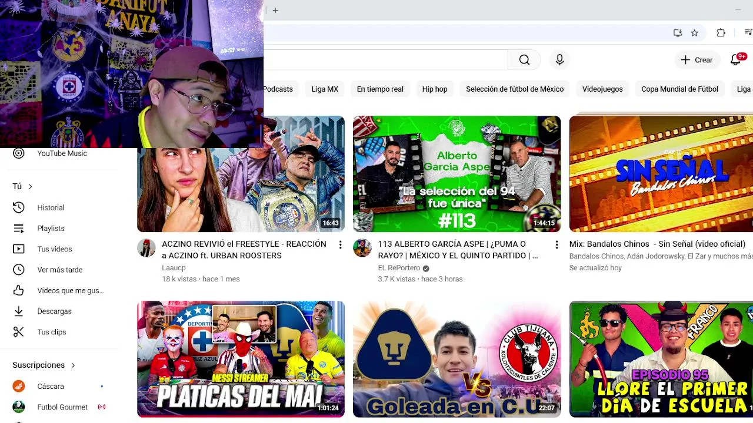Viewport: 753px width, 423px height.
Task: Click the Tus clips scissors icon
Action: coord(19,332)
